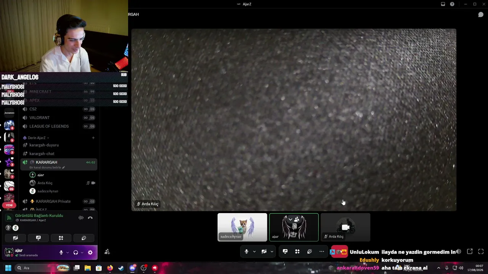Jump to new messages via YENİ badge
Image resolution: width=488 pixels, height=274 pixels.
point(9,205)
